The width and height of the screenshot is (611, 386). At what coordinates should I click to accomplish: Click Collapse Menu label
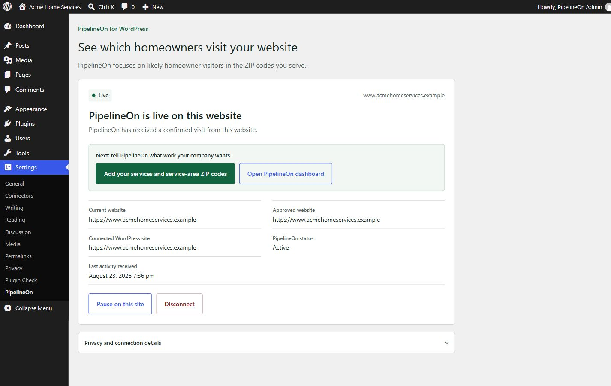tap(33, 308)
